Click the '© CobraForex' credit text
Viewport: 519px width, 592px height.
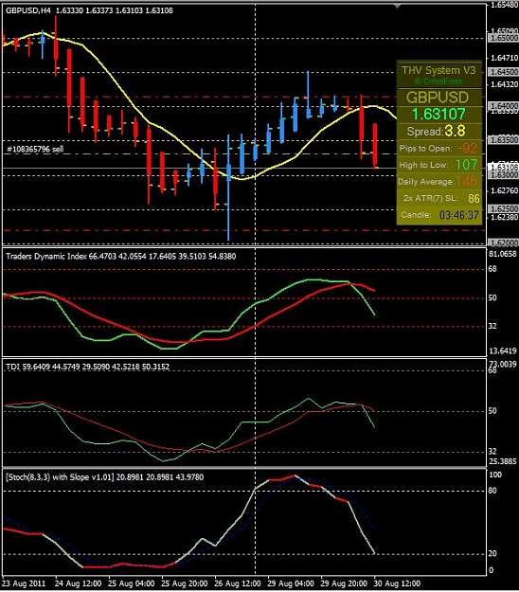click(x=438, y=81)
